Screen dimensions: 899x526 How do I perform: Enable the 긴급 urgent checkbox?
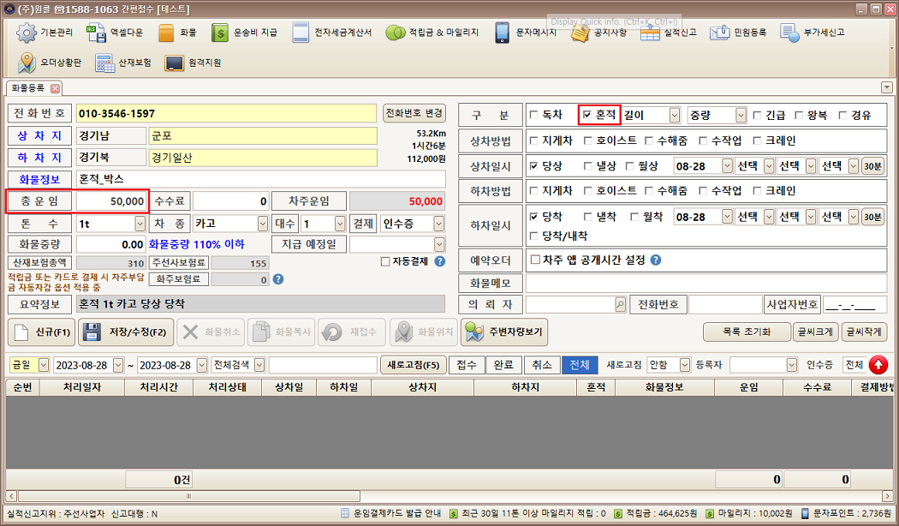[x=756, y=115]
